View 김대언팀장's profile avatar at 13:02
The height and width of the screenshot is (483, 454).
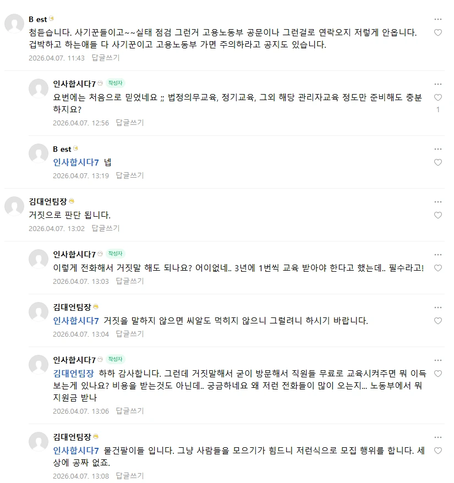click(x=14, y=206)
